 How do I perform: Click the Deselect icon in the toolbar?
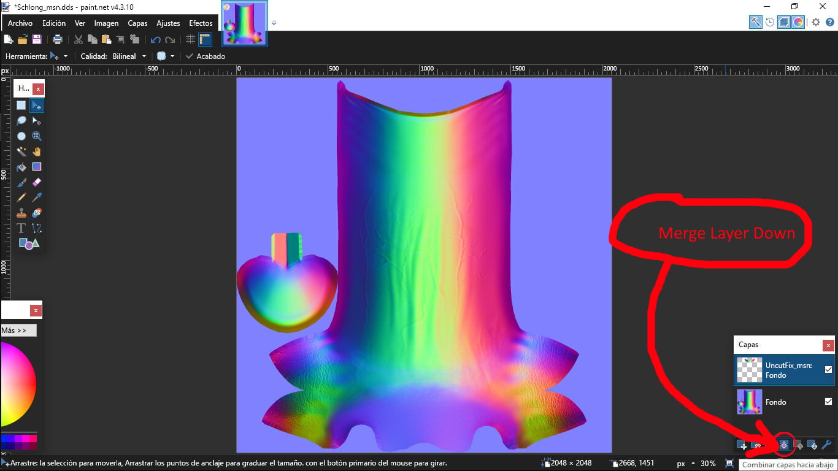[134, 39]
